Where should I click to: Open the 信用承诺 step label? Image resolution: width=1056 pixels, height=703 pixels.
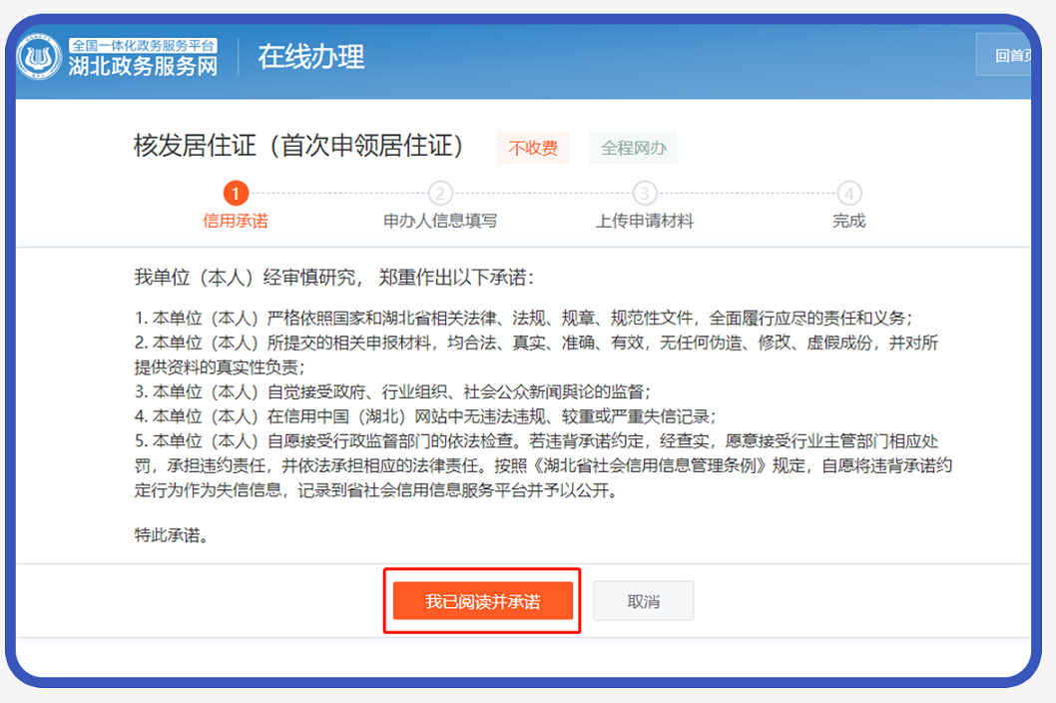pos(236,221)
